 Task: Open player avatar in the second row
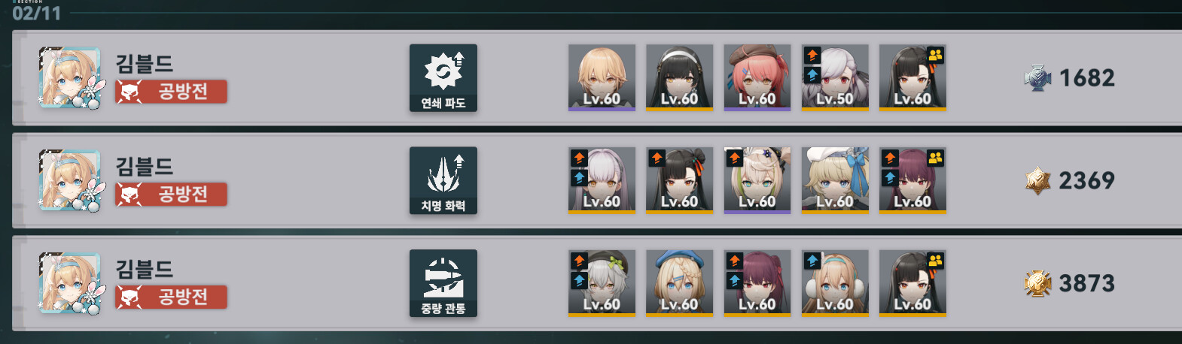70,180
